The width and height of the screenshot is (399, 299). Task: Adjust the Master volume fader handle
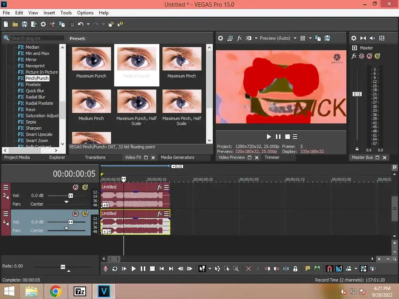[x=357, y=94]
